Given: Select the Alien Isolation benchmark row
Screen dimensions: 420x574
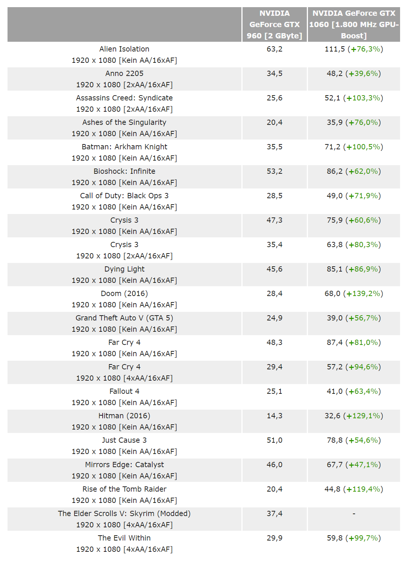Looking at the screenshot, I should [204, 55].
